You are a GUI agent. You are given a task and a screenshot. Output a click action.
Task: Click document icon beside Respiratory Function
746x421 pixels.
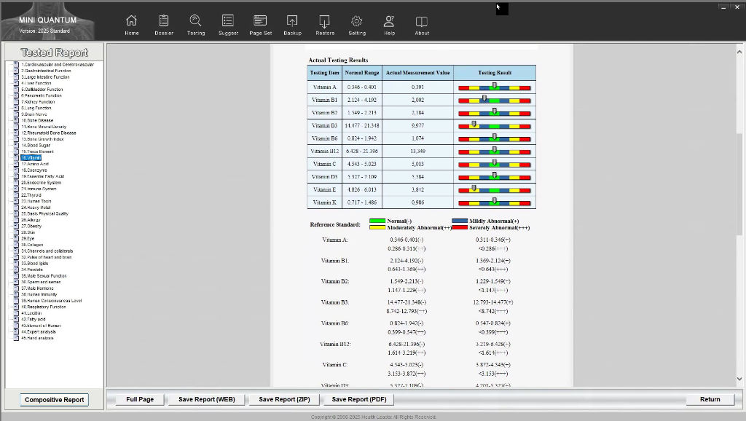coord(16,307)
